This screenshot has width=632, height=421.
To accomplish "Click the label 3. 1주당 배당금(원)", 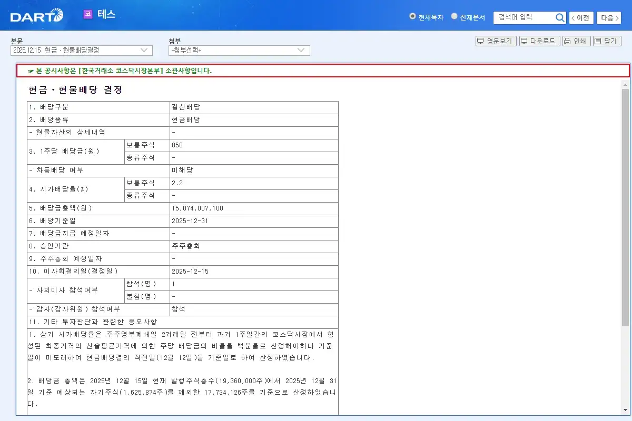I will (64, 152).
